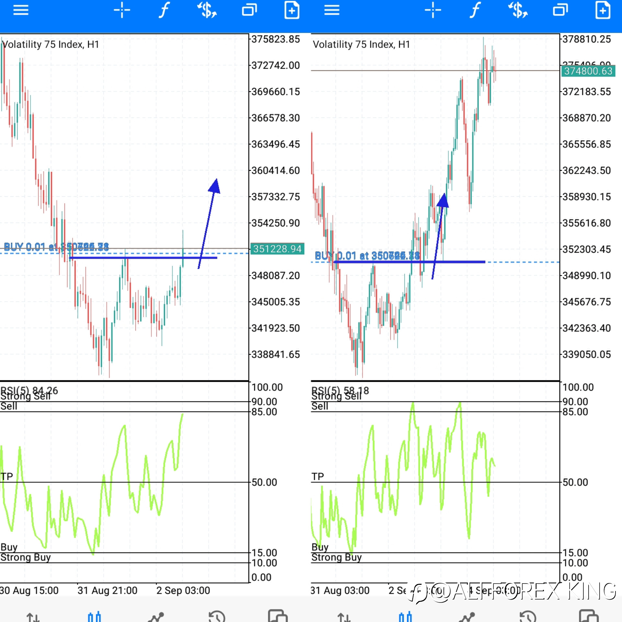
Task: Open symbol dollar icon on left chart
Action: (x=207, y=10)
